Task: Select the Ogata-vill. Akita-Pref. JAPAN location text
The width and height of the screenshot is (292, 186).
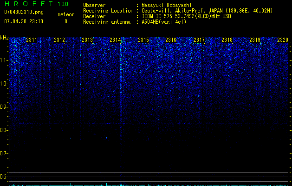Action: click(x=207, y=11)
